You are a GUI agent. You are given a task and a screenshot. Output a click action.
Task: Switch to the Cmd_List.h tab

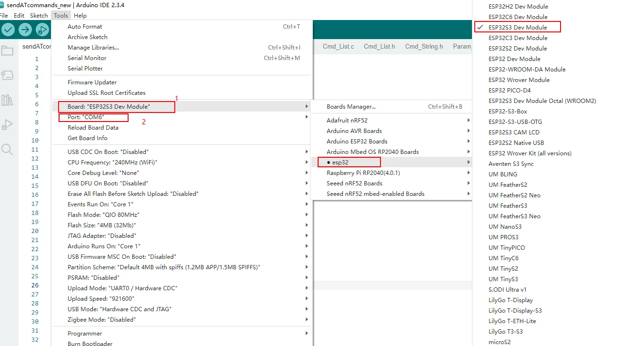tap(379, 46)
